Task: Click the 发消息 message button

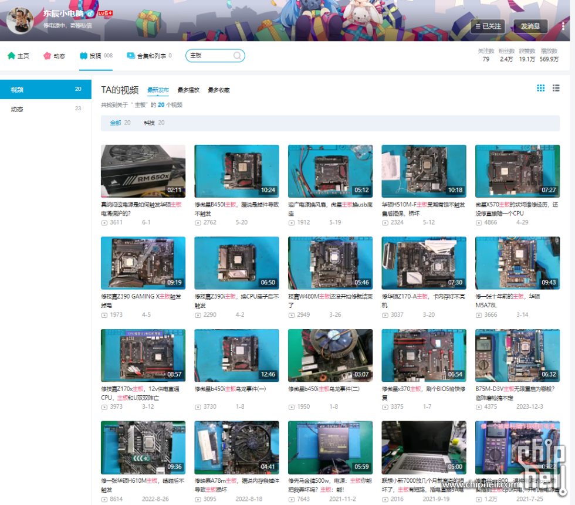Action: coord(530,26)
